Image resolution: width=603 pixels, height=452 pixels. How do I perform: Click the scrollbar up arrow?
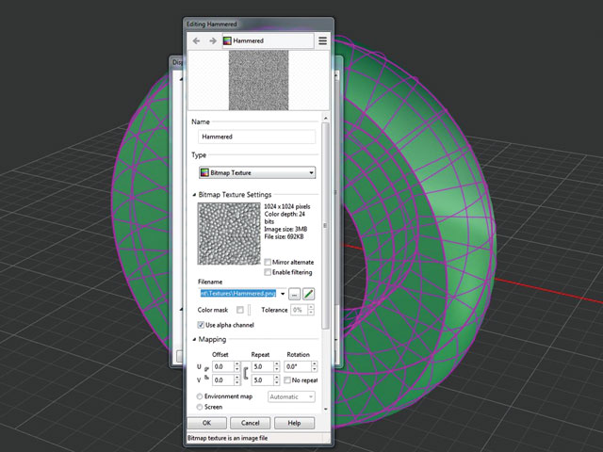[326, 118]
